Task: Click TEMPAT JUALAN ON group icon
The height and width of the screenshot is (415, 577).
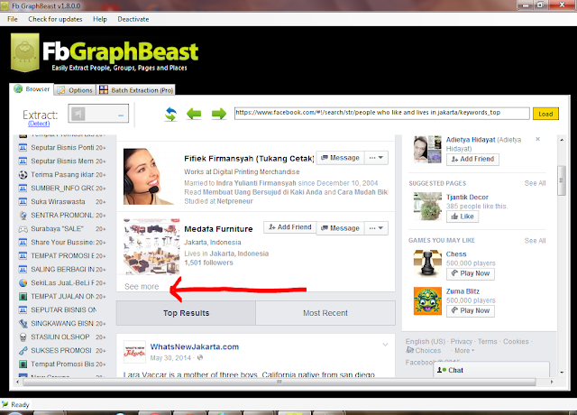Action: [x=23, y=297]
